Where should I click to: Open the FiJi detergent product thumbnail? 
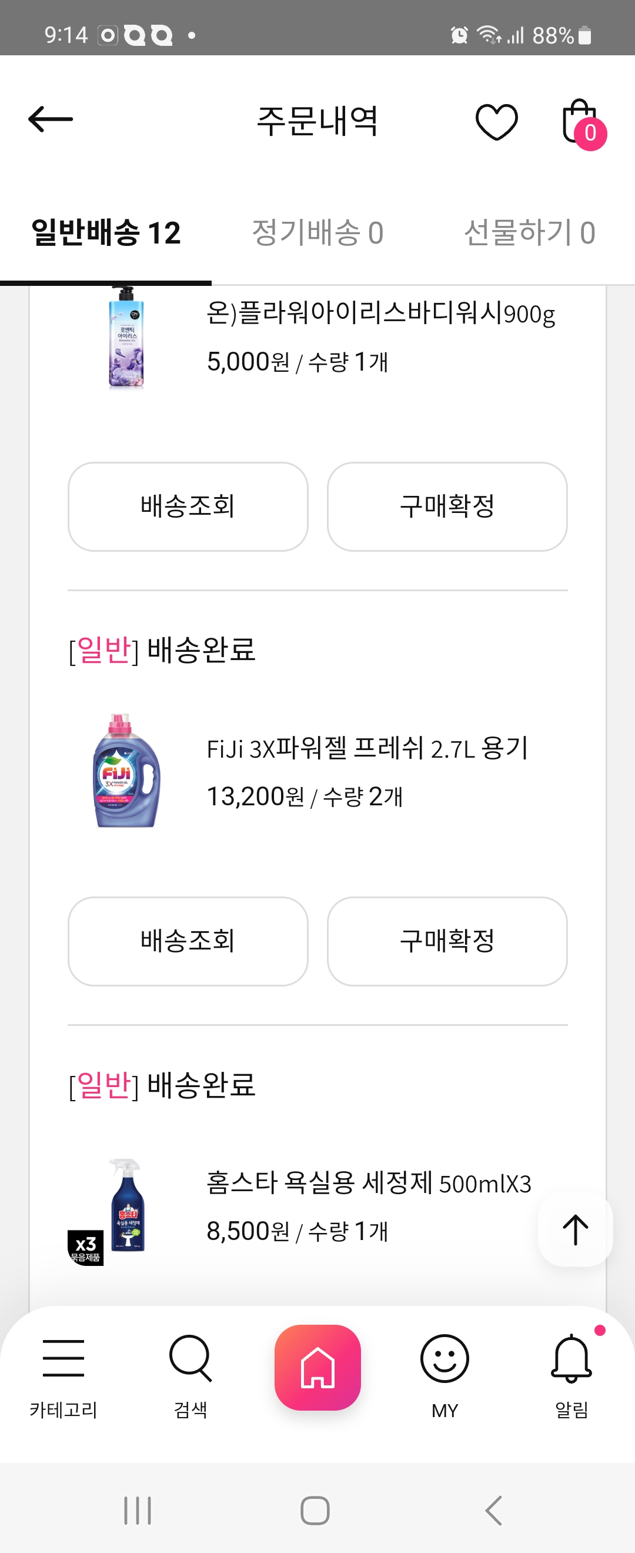[127, 771]
